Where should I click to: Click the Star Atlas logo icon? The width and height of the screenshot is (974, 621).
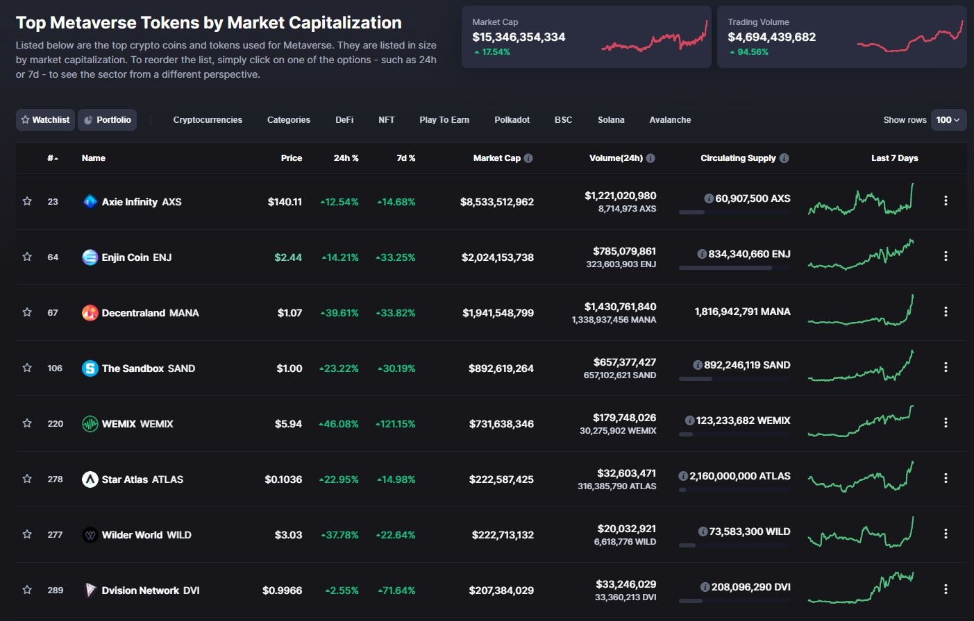tap(90, 479)
